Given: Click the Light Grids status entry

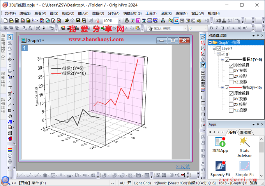Looking at the screenshot, I should click(x=143, y=183).
